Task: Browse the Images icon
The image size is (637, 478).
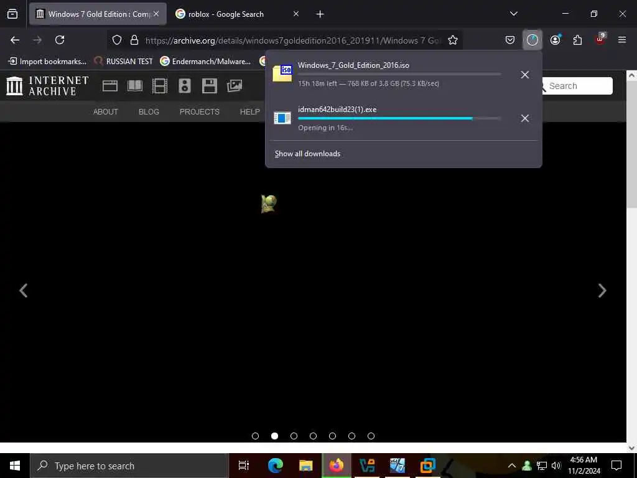Action: (235, 86)
